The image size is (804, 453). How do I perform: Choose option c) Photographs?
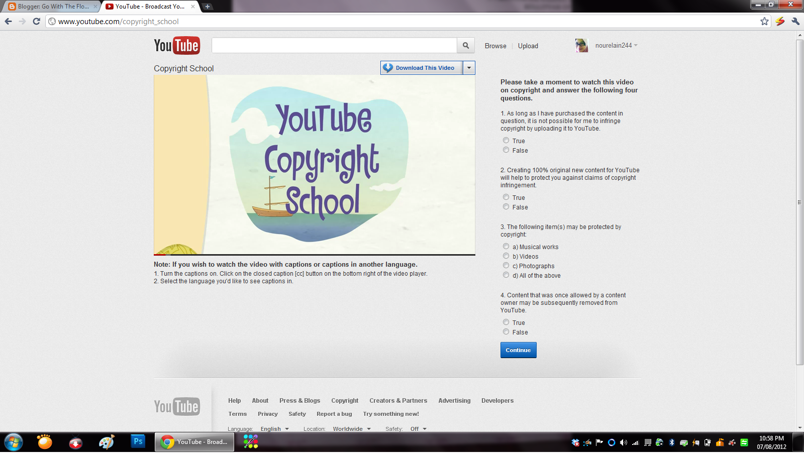point(506,266)
